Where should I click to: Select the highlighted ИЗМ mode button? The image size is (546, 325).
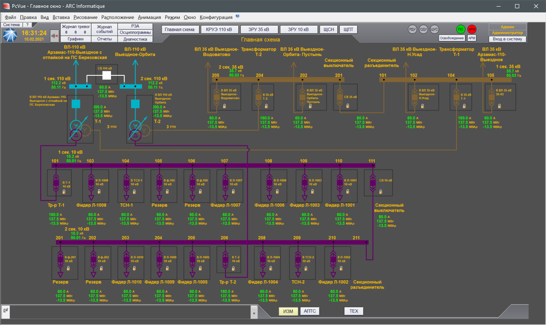288,311
